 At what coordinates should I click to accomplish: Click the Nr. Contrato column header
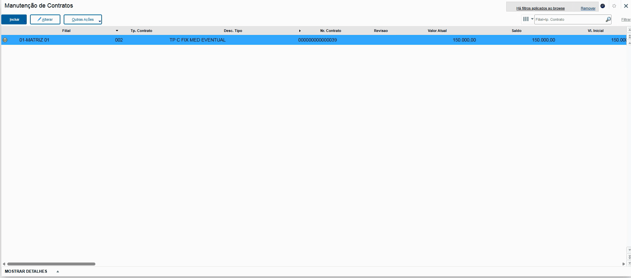coord(331,31)
